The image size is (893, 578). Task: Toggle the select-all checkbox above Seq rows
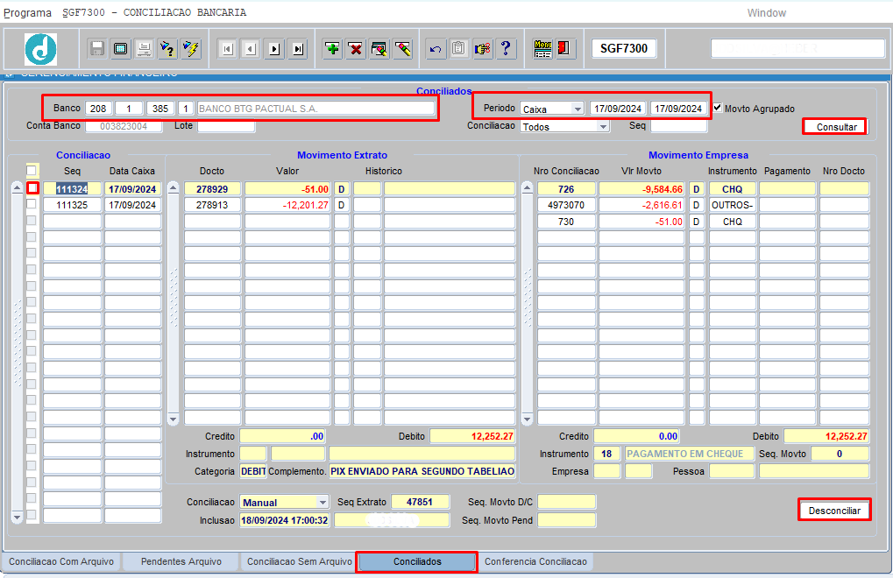(x=32, y=171)
